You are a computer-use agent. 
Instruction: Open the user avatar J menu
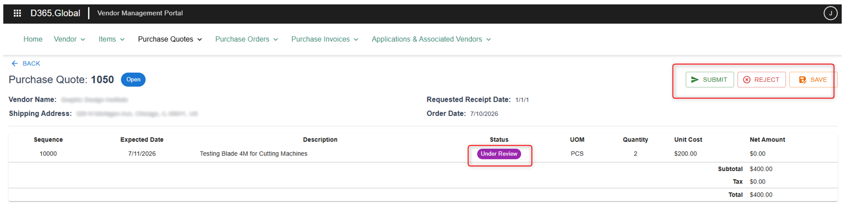click(x=830, y=13)
